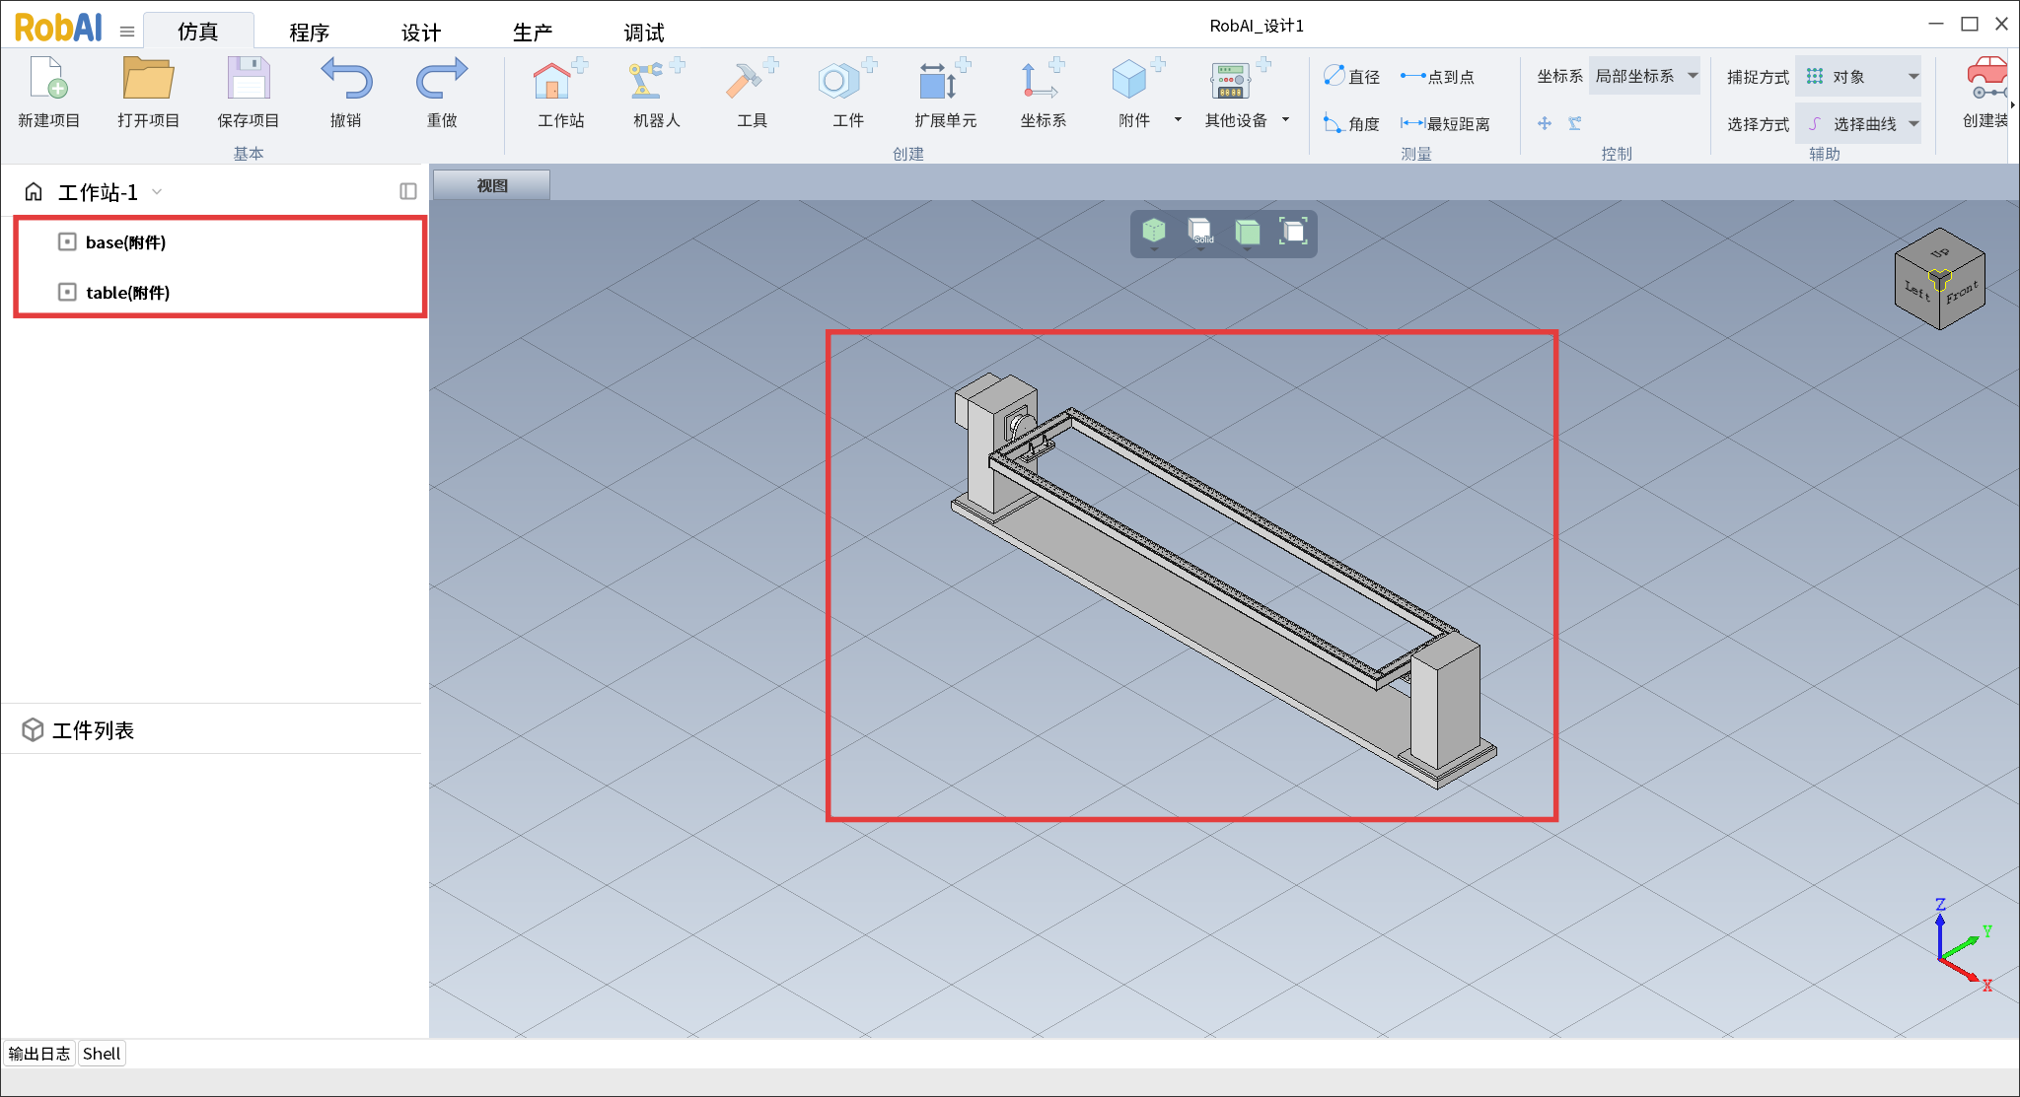Click the fit-to-view frame icon
The height and width of the screenshot is (1097, 2020).
click(1293, 231)
